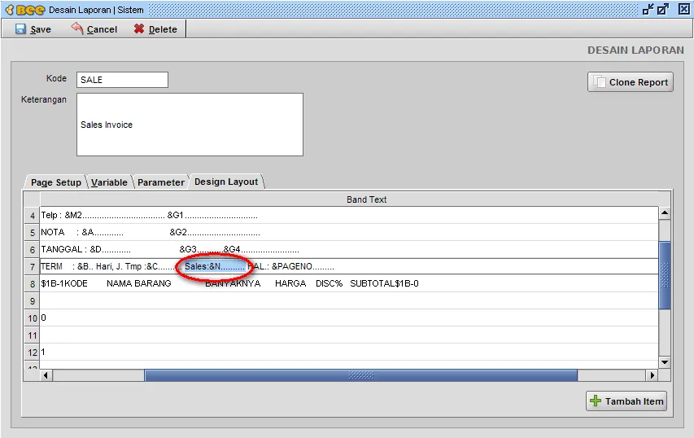This screenshot has height=438, width=694.
Task: Click the Clone Report button
Action: pyautogui.click(x=631, y=82)
